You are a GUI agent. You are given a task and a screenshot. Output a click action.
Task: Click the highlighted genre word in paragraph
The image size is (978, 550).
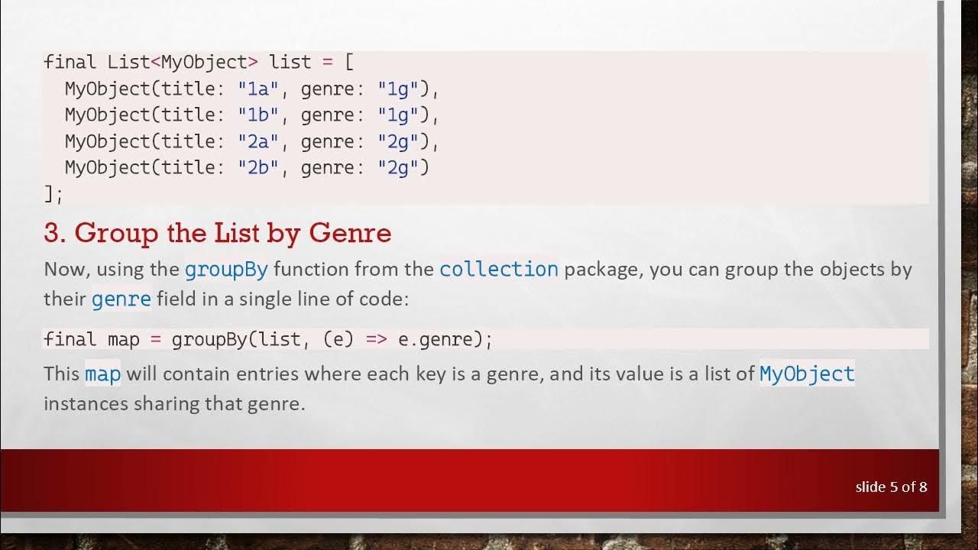pos(121,299)
